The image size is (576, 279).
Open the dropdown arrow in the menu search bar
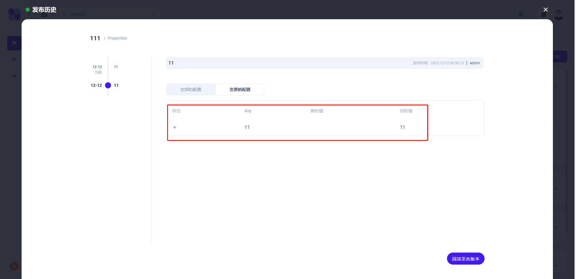coord(154,14)
